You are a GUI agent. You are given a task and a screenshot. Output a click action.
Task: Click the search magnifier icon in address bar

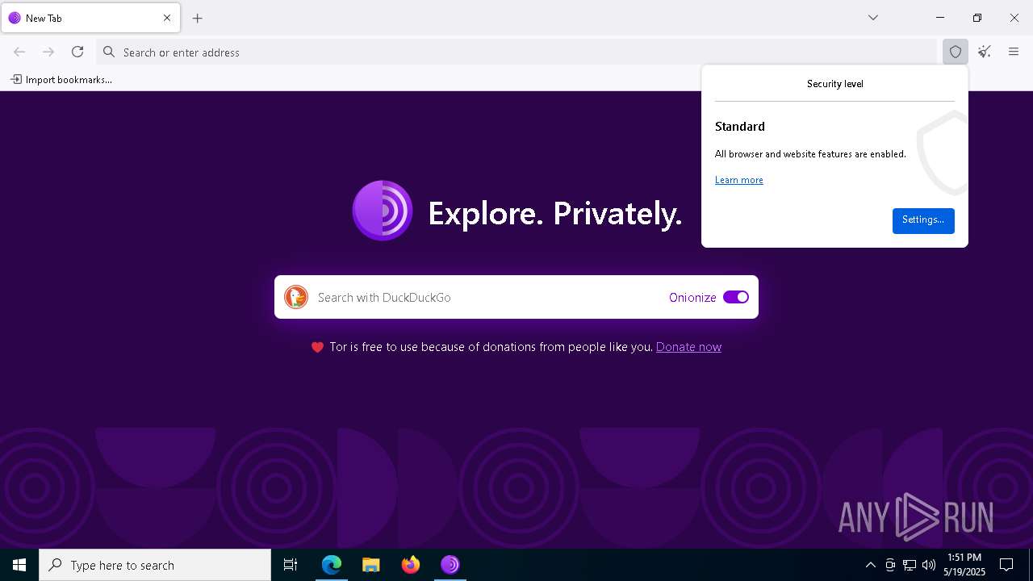pyautogui.click(x=109, y=52)
